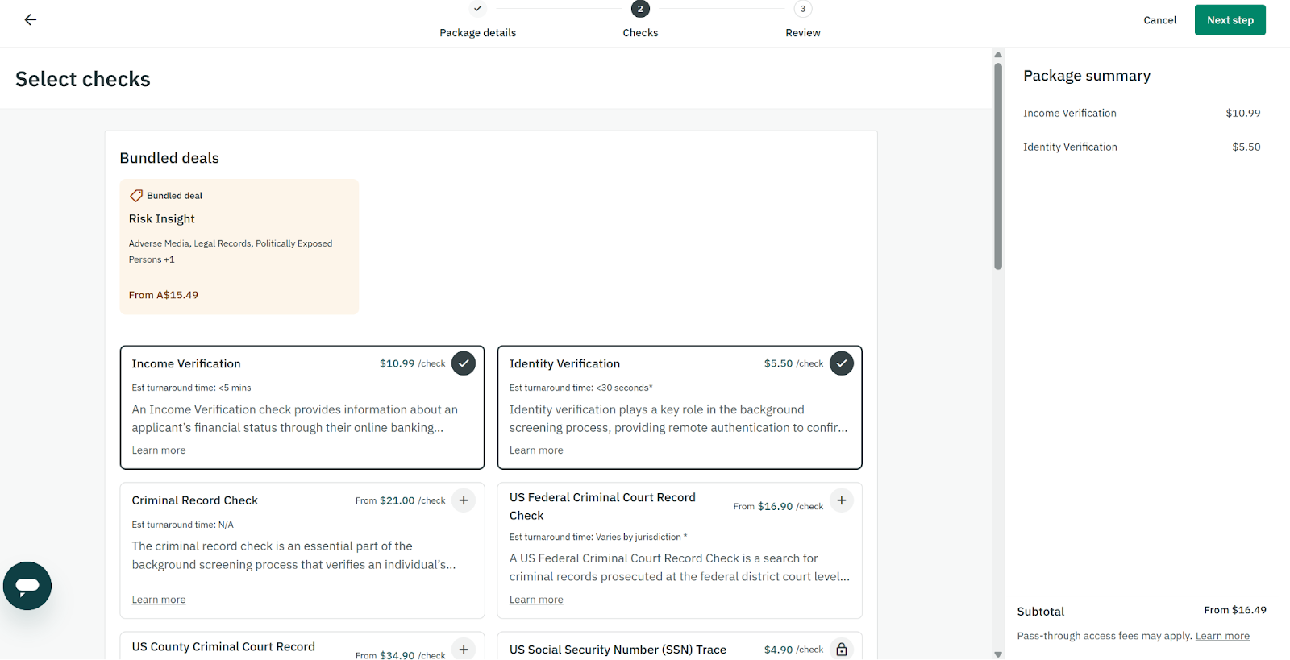1290x660 pixels.
Task: Deselect the Income Verification checkmark
Action: 464,363
